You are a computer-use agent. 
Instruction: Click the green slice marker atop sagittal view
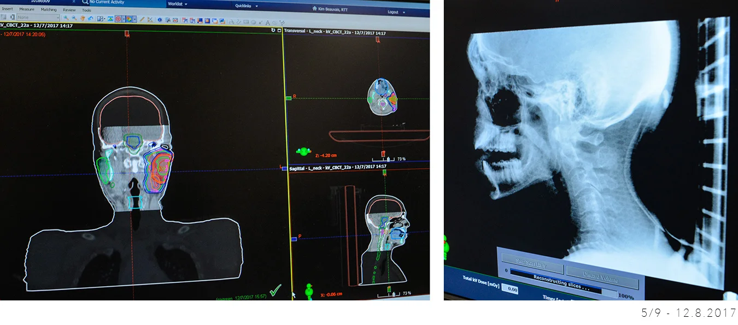tap(385, 173)
